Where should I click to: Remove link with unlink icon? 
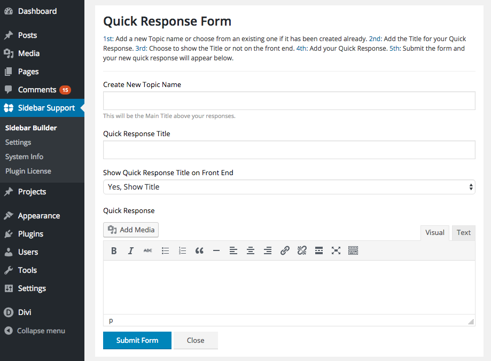pos(302,250)
